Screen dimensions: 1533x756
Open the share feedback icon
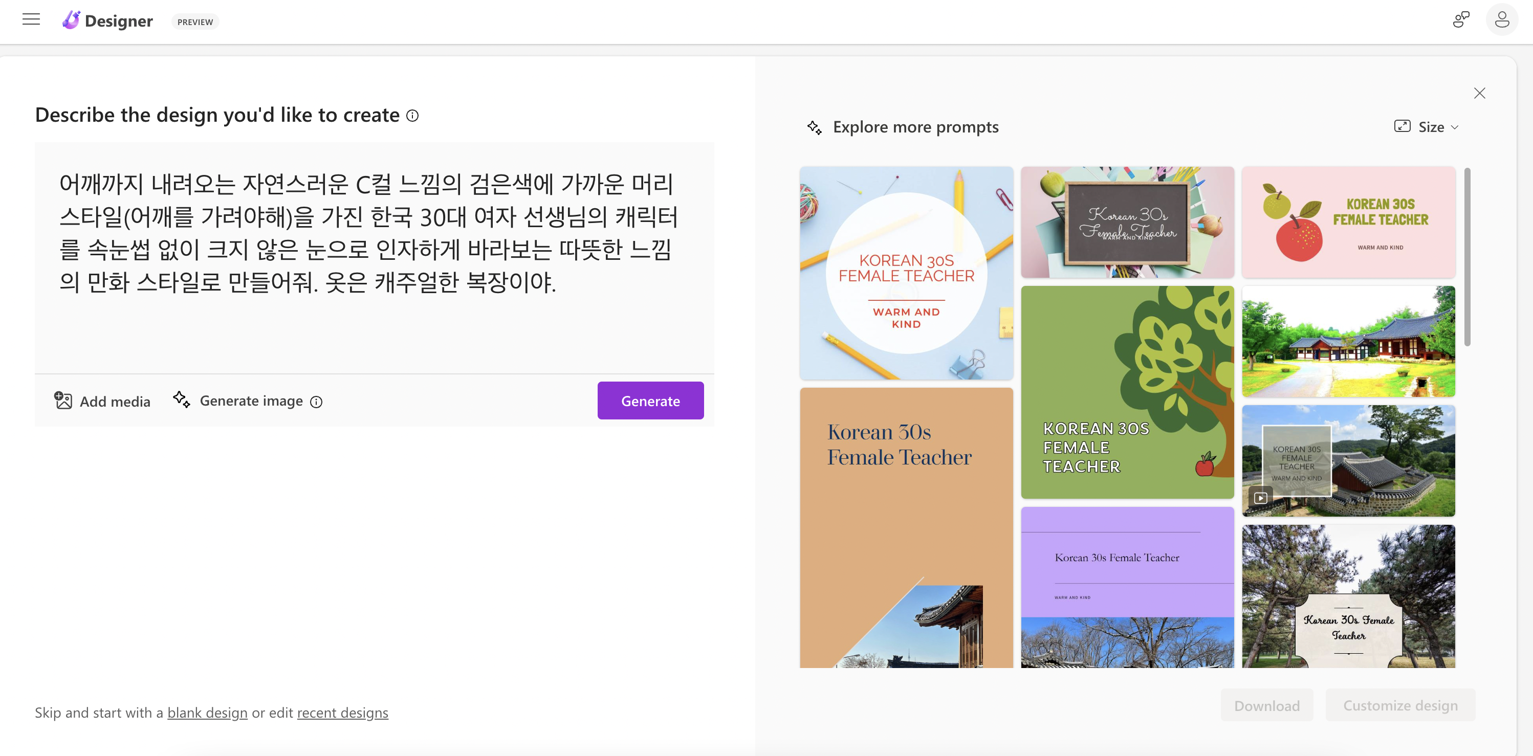[1460, 19]
